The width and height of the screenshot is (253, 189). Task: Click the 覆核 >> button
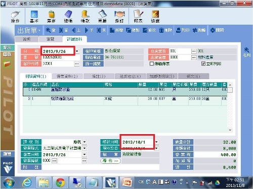pos(111,161)
